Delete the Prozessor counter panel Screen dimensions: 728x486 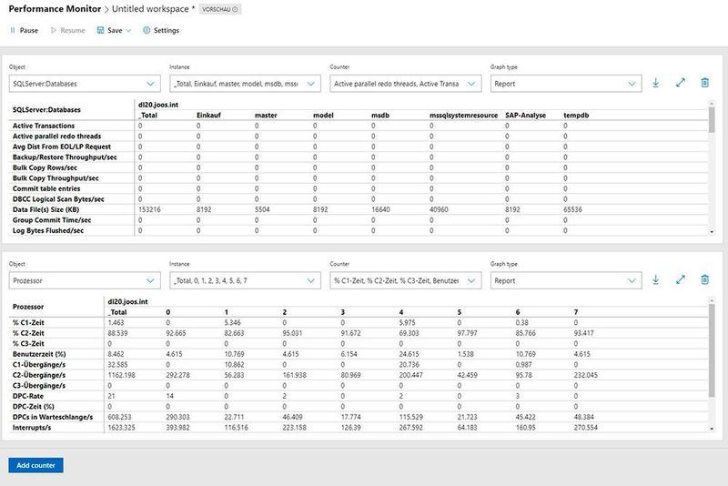click(704, 280)
